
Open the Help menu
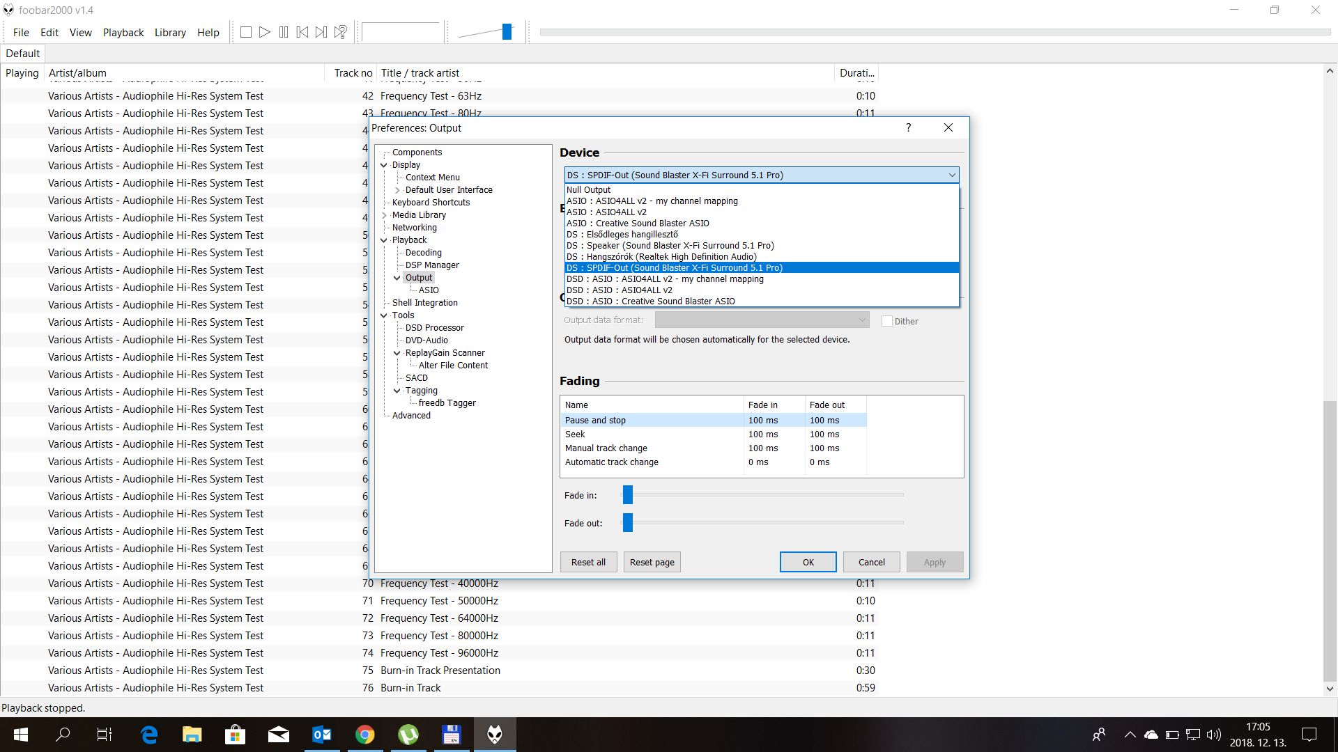pos(208,32)
